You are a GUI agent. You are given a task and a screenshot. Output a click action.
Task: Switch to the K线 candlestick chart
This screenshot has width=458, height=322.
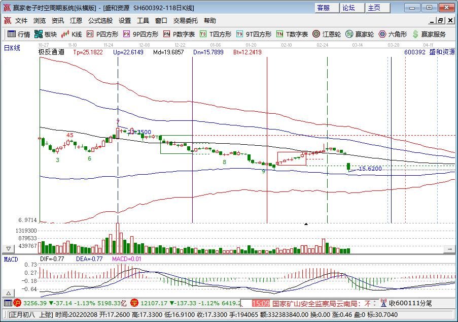72,34
